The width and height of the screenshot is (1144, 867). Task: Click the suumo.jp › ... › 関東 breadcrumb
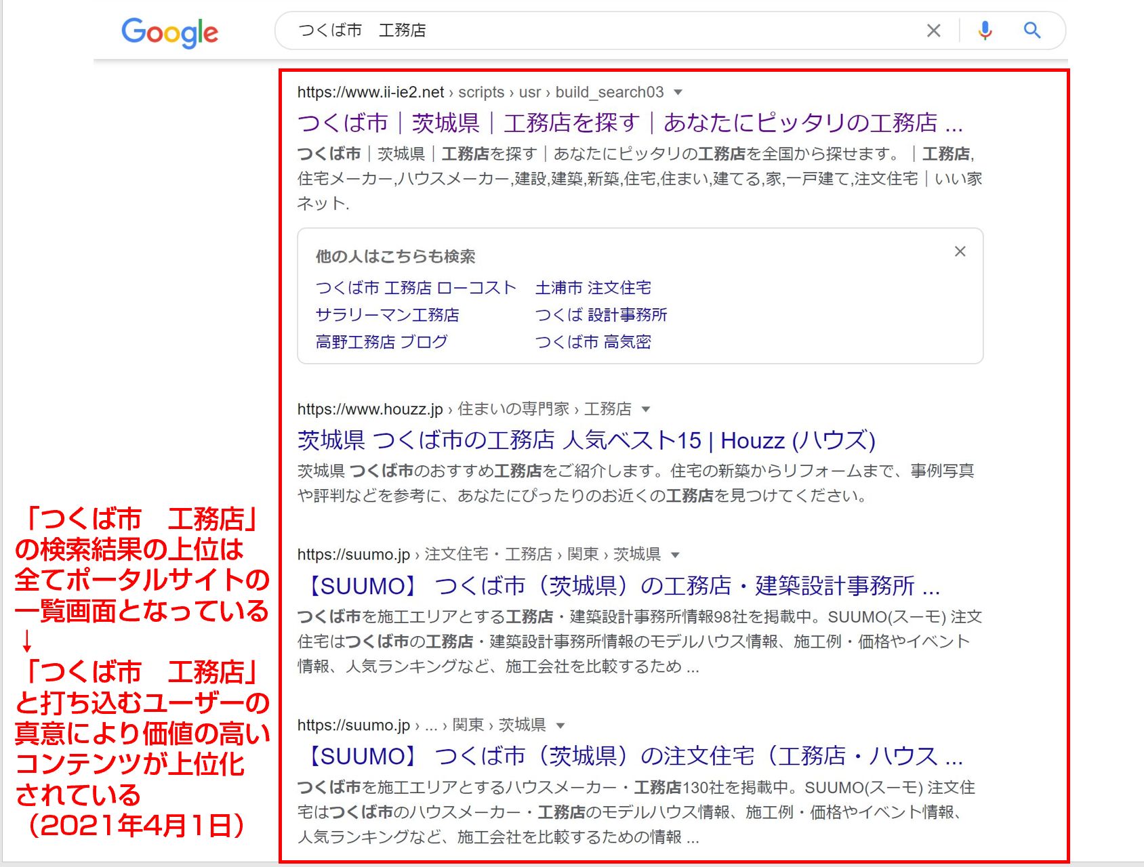click(x=422, y=725)
